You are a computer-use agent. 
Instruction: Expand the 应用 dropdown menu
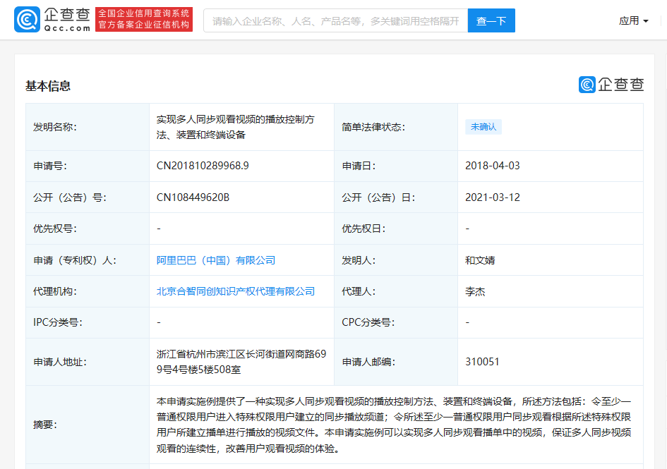(633, 21)
